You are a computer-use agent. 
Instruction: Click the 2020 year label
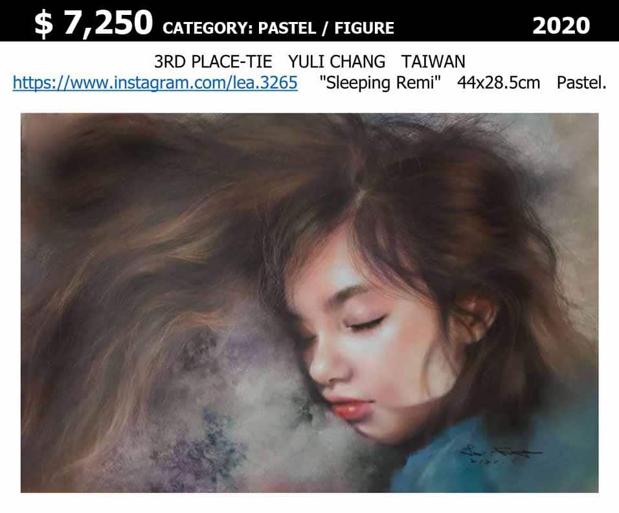[561, 26]
